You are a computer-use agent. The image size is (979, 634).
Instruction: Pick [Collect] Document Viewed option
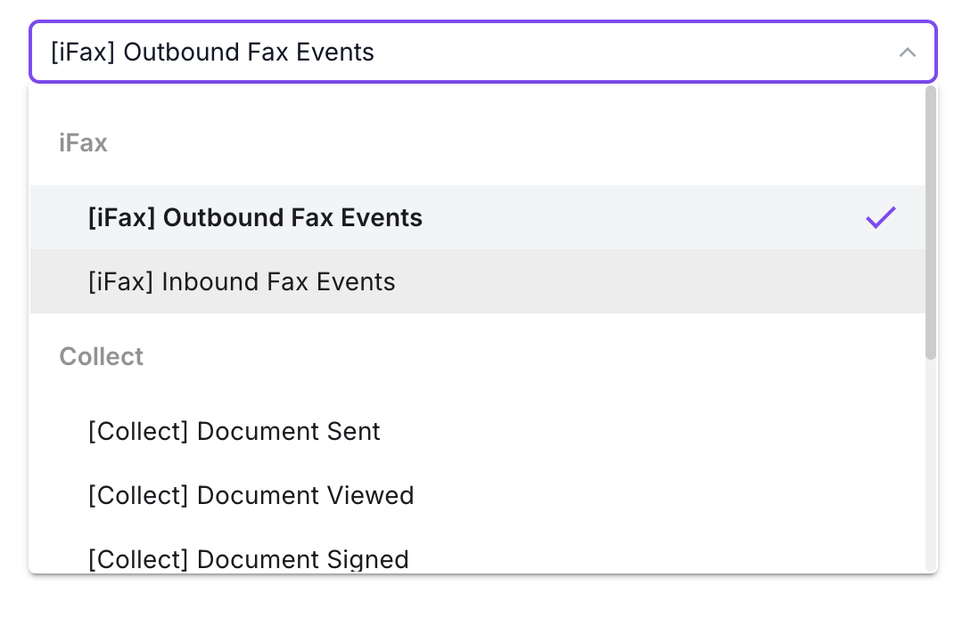pyautogui.click(x=478, y=496)
